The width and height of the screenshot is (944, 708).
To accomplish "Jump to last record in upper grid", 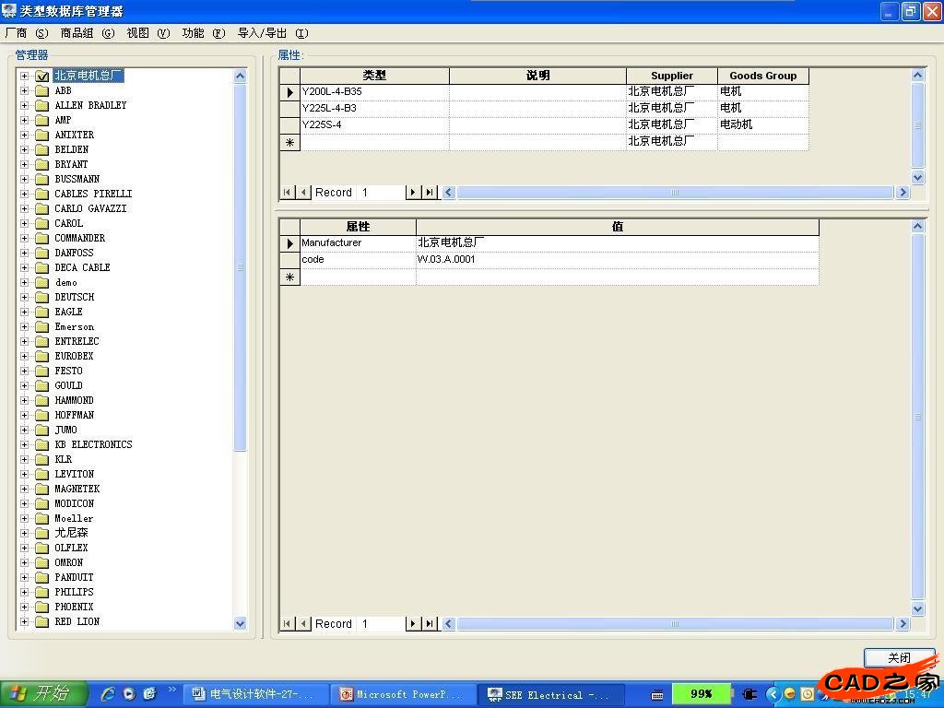I will tap(430, 193).
